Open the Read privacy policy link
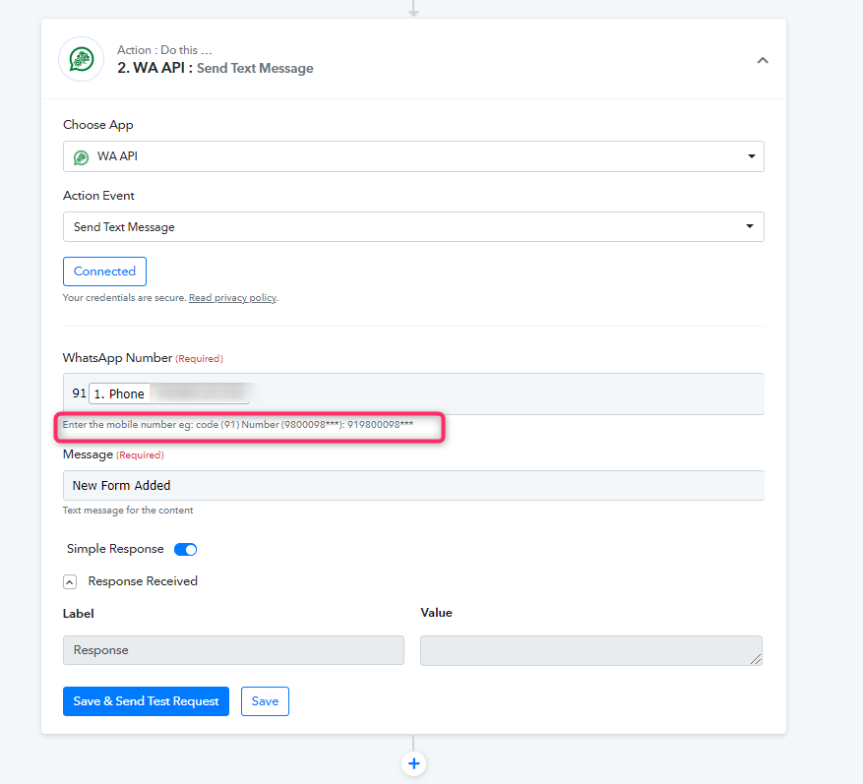 coord(232,298)
